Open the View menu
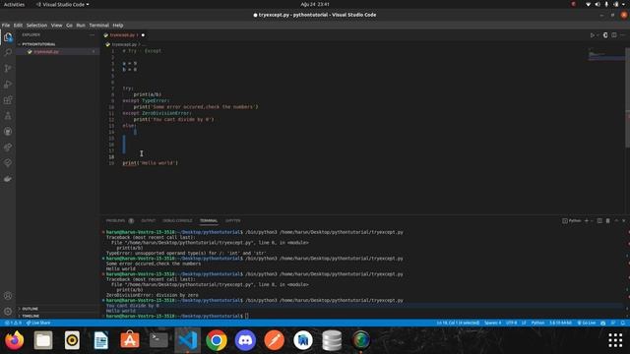 tap(57, 26)
